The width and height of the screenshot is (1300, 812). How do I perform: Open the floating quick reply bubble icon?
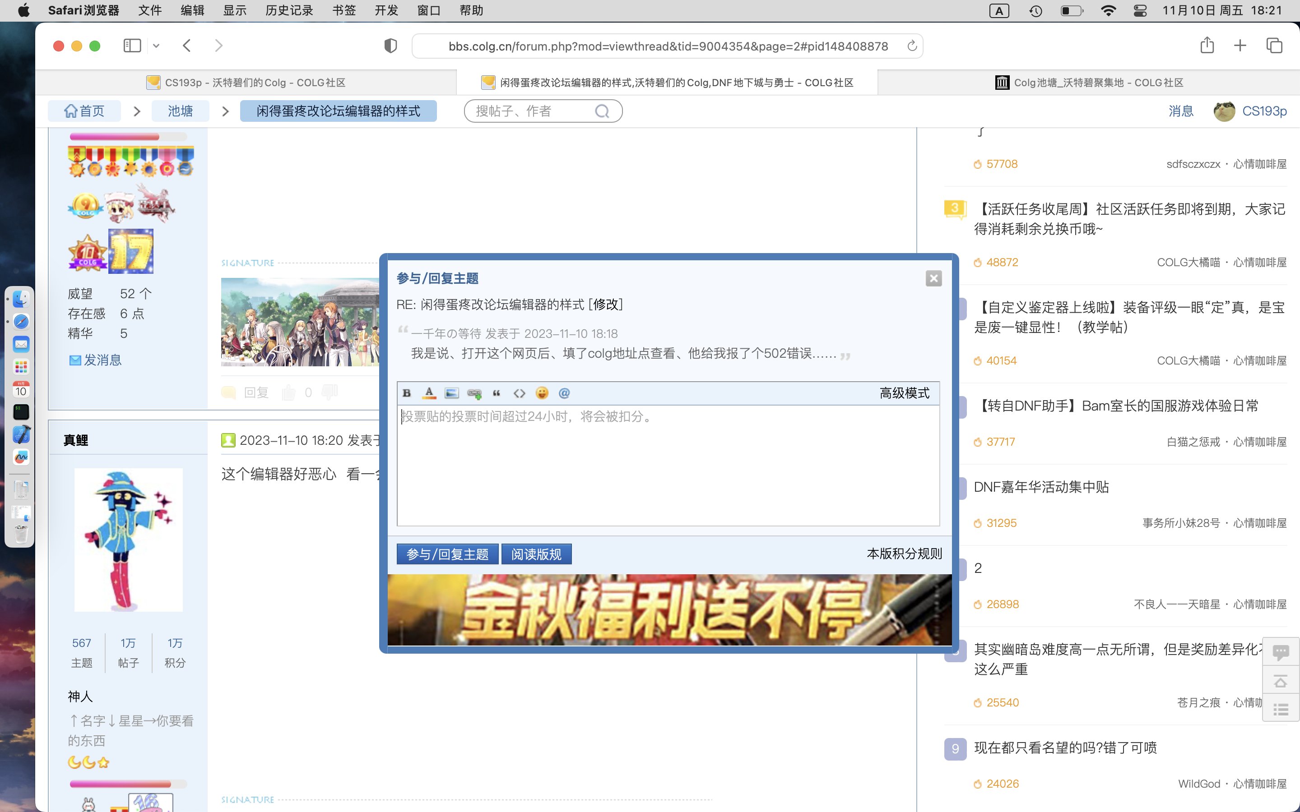[x=1281, y=652]
